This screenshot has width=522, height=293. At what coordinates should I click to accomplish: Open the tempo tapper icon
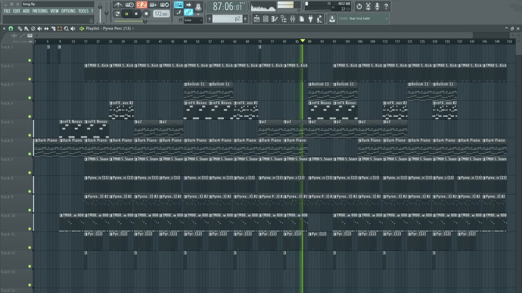click(319, 19)
